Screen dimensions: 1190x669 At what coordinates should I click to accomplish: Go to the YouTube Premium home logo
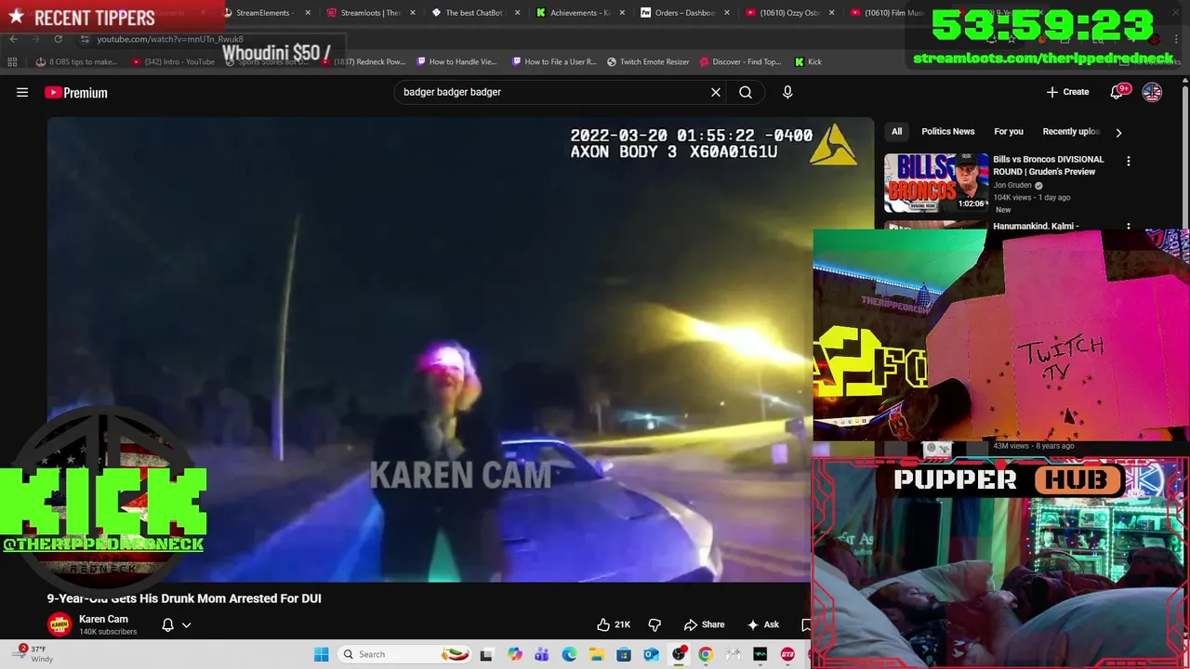tap(76, 92)
